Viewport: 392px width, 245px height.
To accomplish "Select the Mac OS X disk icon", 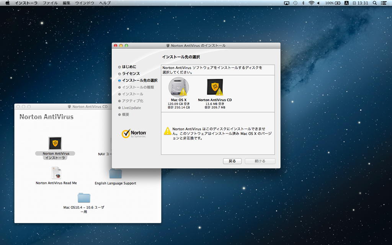I will (x=178, y=88).
